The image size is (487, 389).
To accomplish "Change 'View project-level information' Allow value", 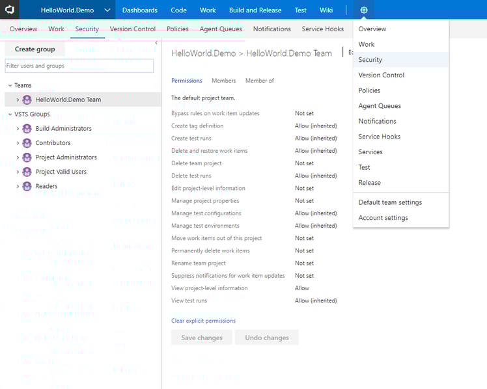I will point(302,288).
